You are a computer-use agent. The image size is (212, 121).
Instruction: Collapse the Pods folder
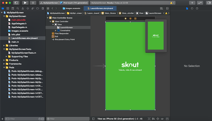[x=4, y=68]
